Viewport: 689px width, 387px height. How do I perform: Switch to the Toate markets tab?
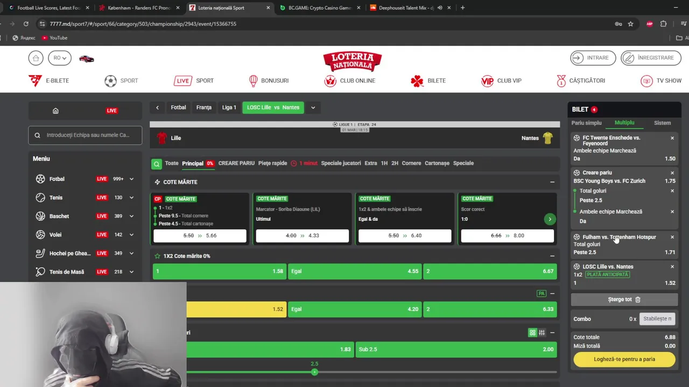pyautogui.click(x=172, y=163)
